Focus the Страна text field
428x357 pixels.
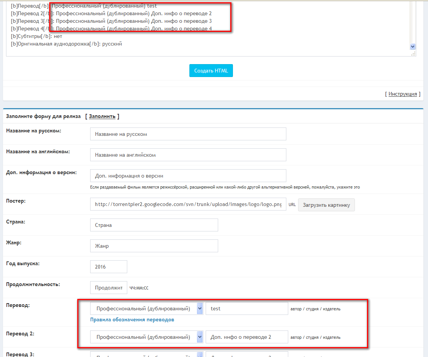tap(154, 225)
